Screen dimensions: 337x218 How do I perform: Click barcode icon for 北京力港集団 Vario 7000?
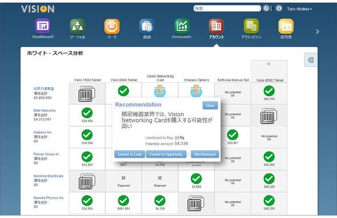(87, 94)
